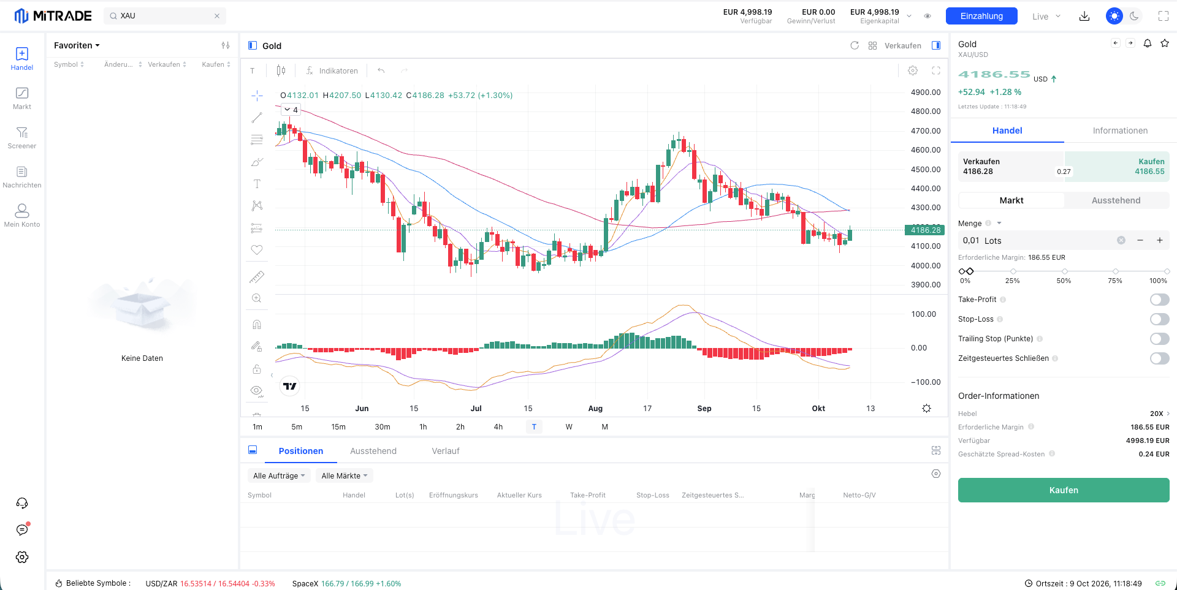Toggle Stop-Loss switch
This screenshot has width=1177, height=590.
point(1160,319)
